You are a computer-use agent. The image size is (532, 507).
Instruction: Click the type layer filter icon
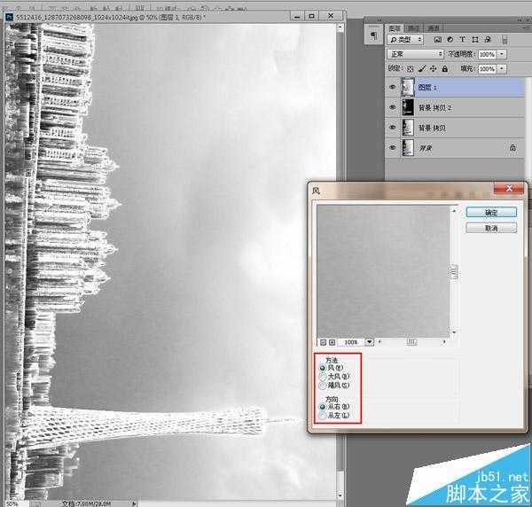462,39
